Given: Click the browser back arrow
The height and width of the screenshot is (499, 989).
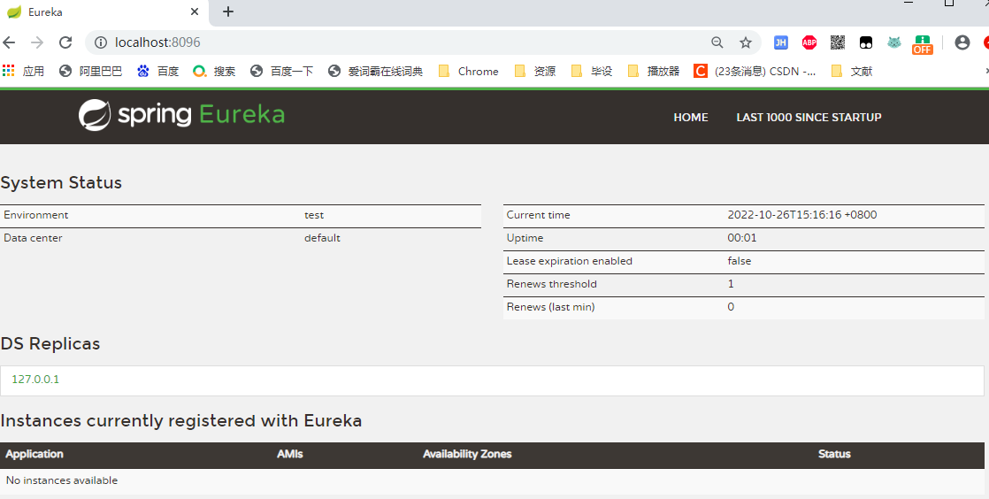Looking at the screenshot, I should (9, 42).
